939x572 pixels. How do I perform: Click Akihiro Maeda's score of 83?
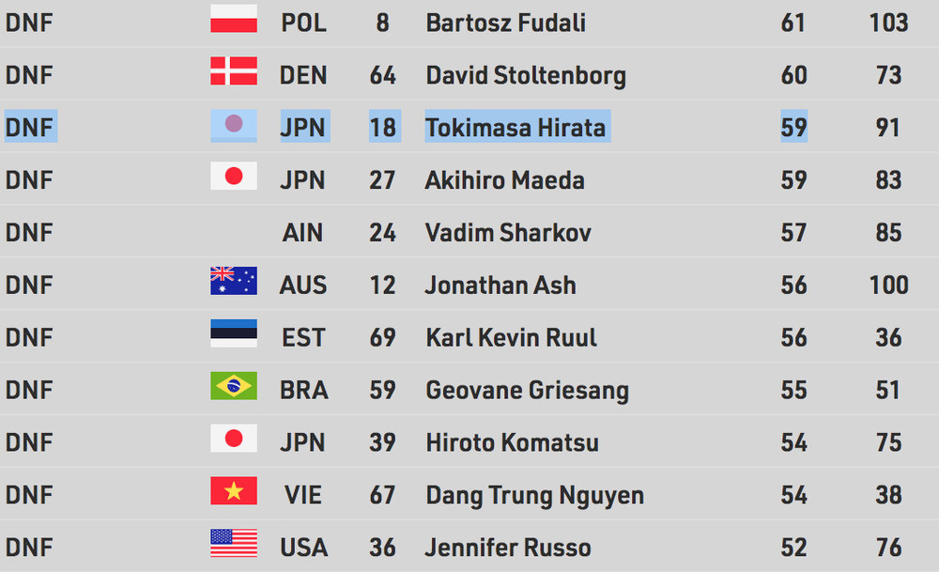tap(888, 180)
